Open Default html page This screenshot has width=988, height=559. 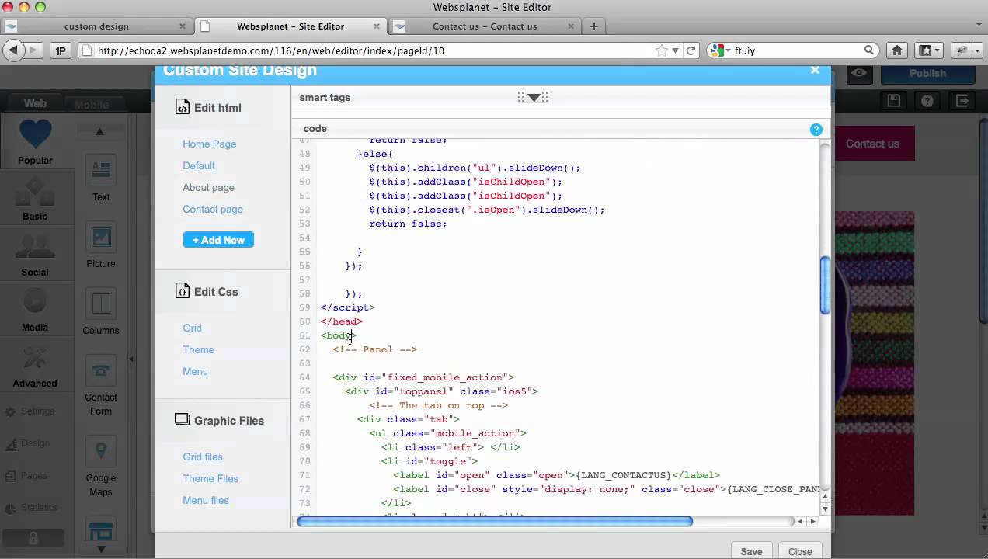point(199,165)
